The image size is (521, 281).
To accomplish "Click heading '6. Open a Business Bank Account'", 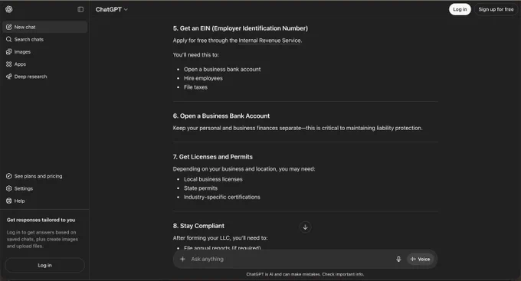I will (221, 116).
